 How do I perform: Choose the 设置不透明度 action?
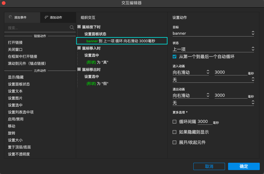(19, 154)
